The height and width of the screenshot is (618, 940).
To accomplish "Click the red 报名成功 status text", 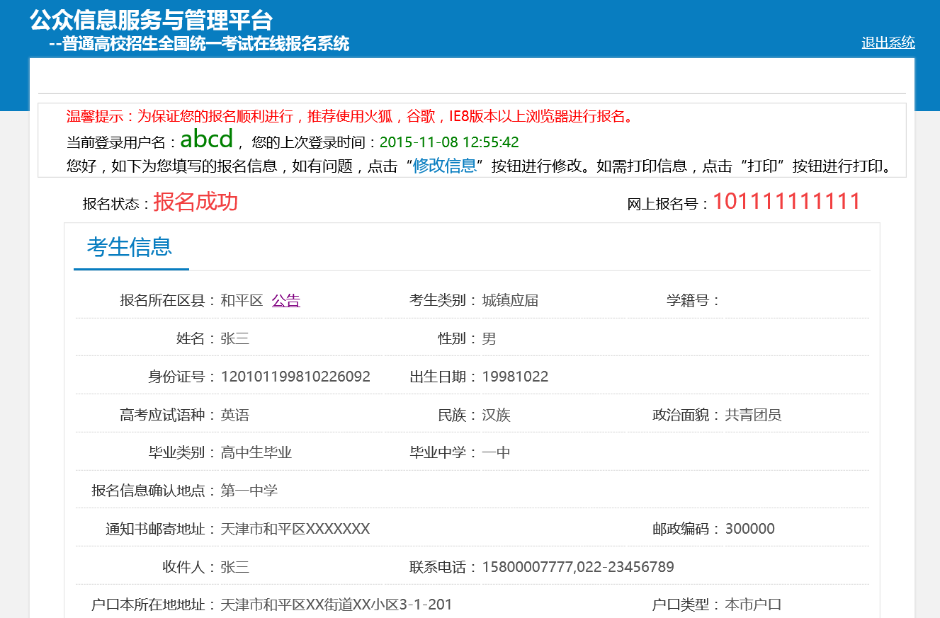I will pyautogui.click(x=196, y=202).
